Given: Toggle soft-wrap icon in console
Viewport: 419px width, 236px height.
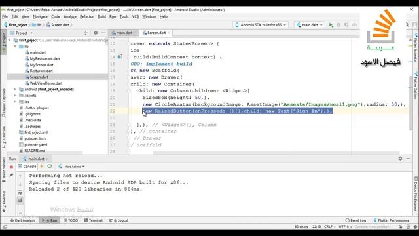Looking at the screenshot, I should pos(20,192).
